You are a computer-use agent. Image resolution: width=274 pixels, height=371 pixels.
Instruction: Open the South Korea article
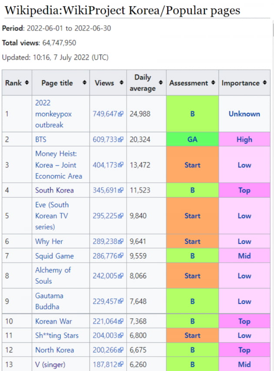click(54, 190)
